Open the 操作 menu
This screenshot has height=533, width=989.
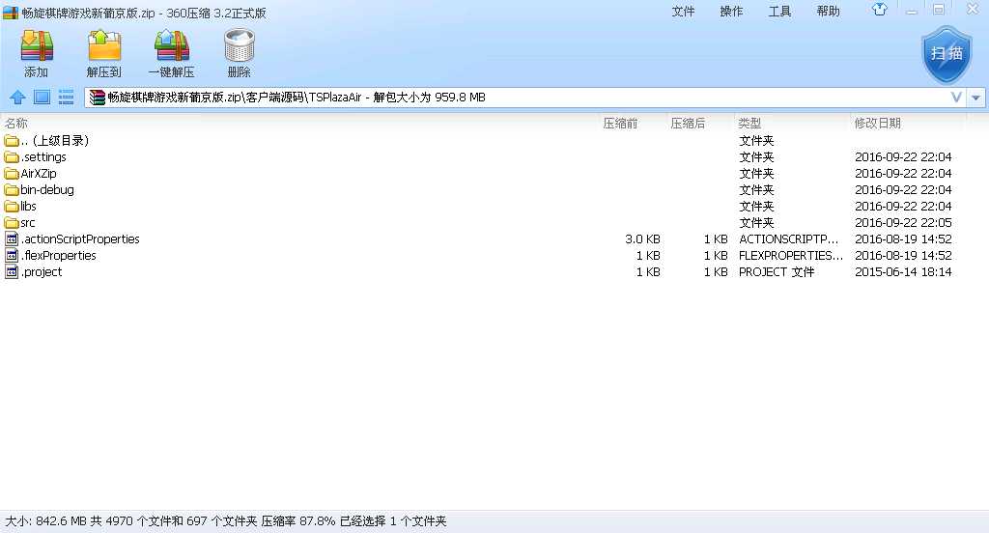pyautogui.click(x=732, y=12)
